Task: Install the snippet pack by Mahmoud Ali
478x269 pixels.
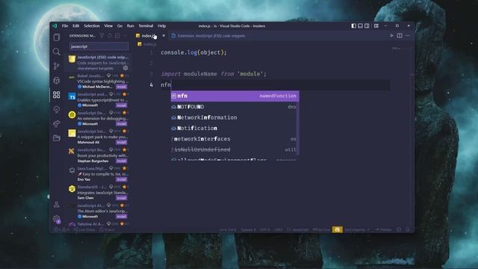Action: click(121, 143)
